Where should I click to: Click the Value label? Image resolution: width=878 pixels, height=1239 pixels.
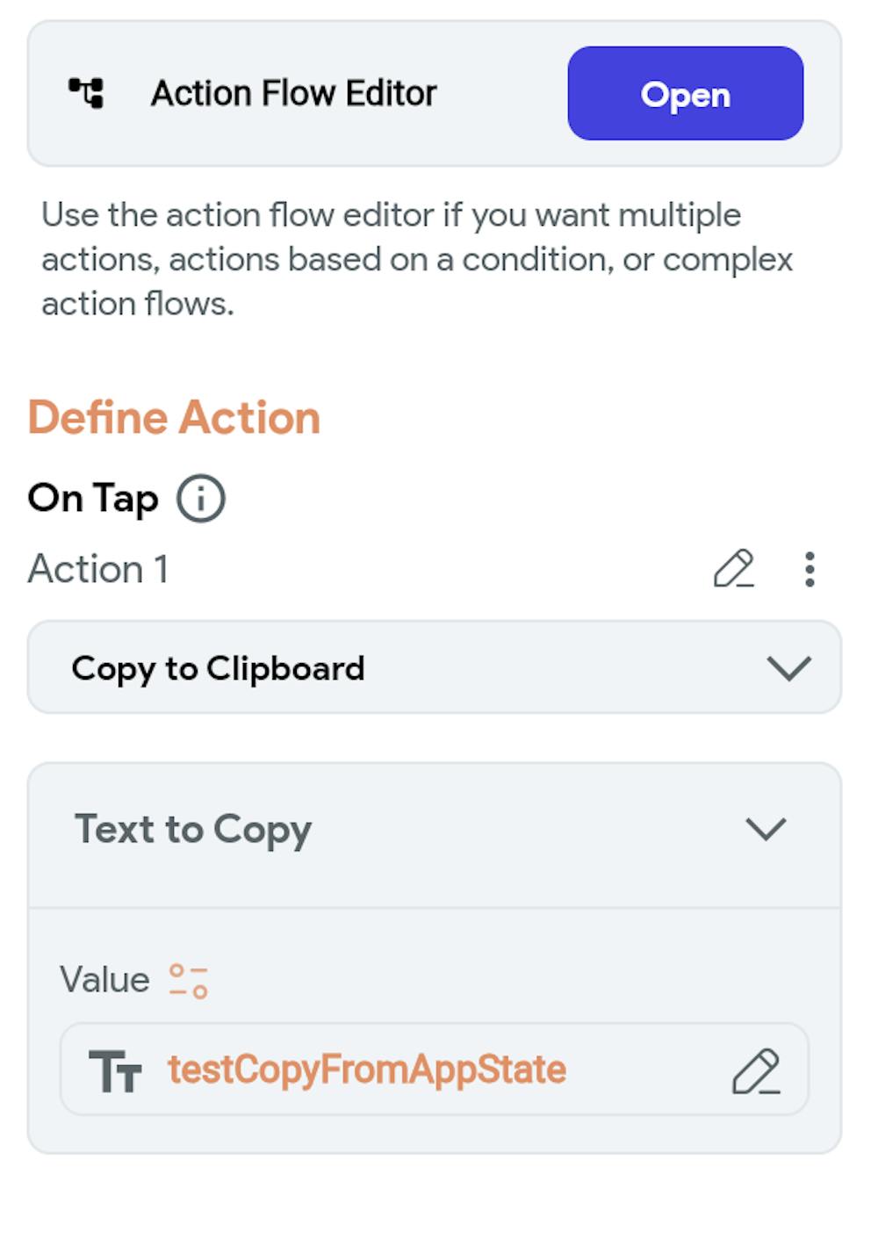pos(104,979)
